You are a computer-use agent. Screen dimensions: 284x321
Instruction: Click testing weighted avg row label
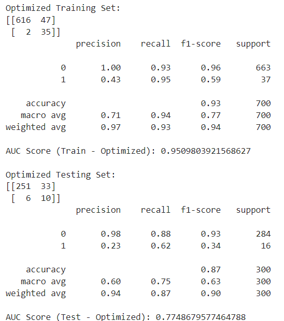36,294
